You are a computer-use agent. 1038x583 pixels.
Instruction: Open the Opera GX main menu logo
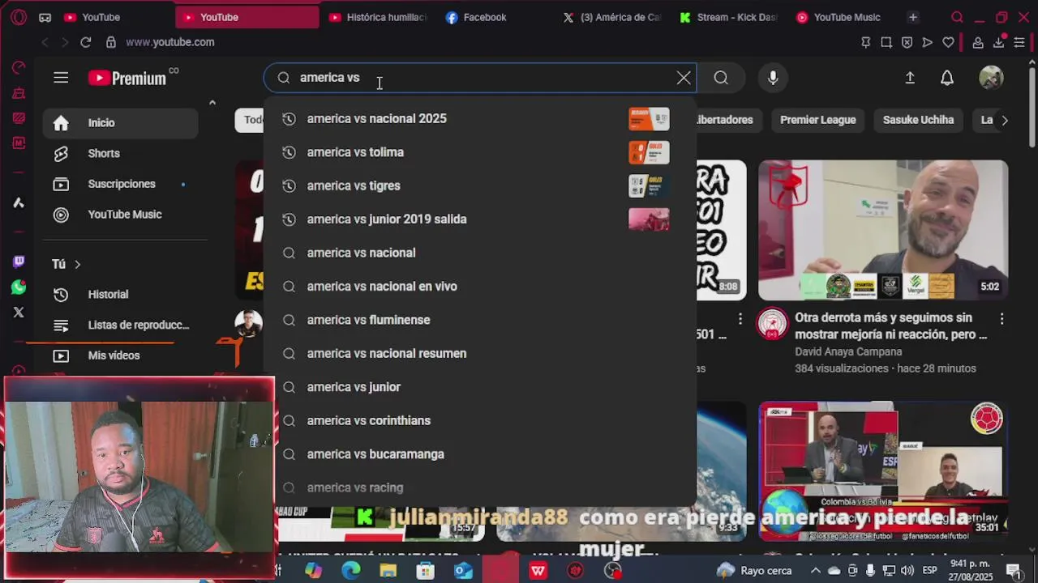coord(19,17)
